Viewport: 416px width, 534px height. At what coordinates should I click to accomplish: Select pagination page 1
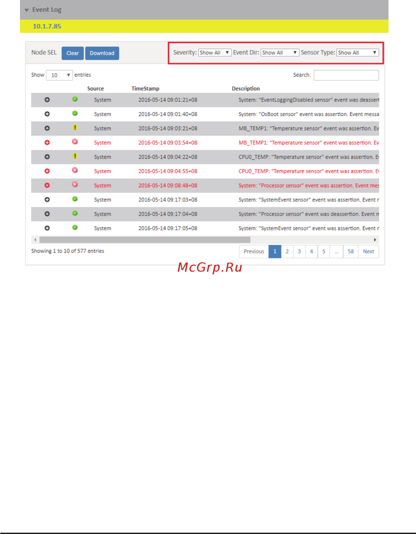click(x=275, y=251)
